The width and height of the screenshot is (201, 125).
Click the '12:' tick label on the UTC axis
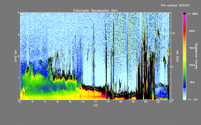95,102
